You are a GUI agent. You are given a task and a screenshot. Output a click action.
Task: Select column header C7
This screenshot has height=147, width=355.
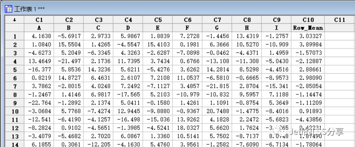pyautogui.click(x=217, y=20)
